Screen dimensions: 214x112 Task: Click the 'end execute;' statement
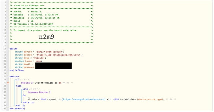tap(17, 109)
